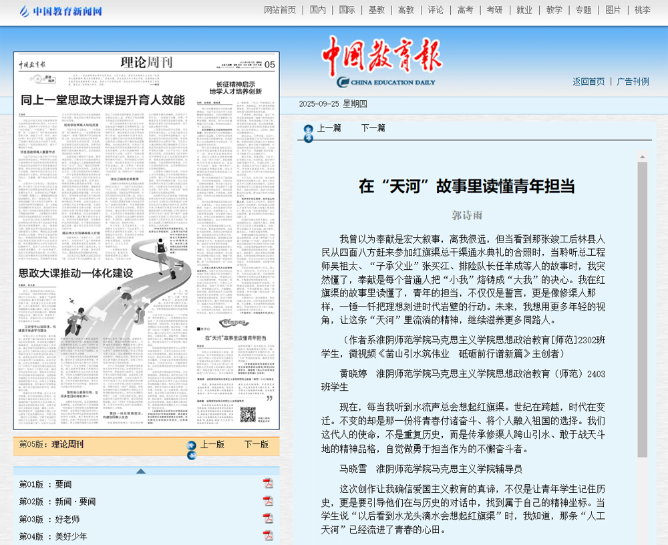
Task: Download PDF of 第03版 好老师
Action: point(268,518)
